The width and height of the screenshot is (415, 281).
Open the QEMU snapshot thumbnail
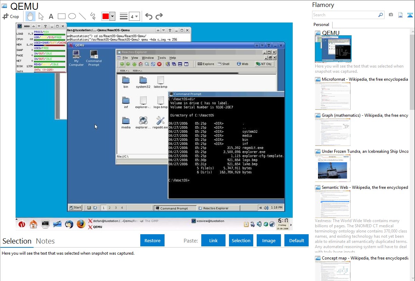(x=333, y=49)
